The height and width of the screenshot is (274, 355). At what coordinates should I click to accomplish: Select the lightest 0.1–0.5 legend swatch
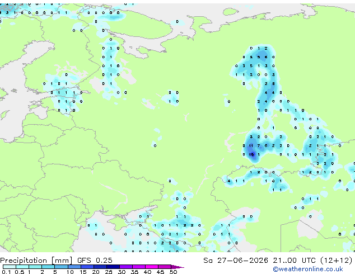point(10,267)
